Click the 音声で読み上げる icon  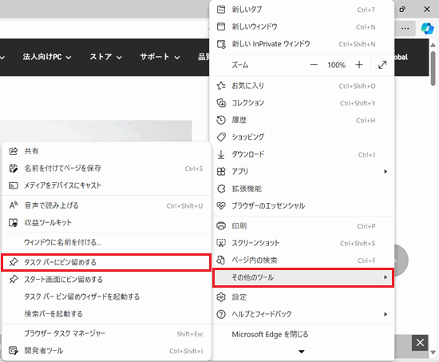(x=14, y=205)
